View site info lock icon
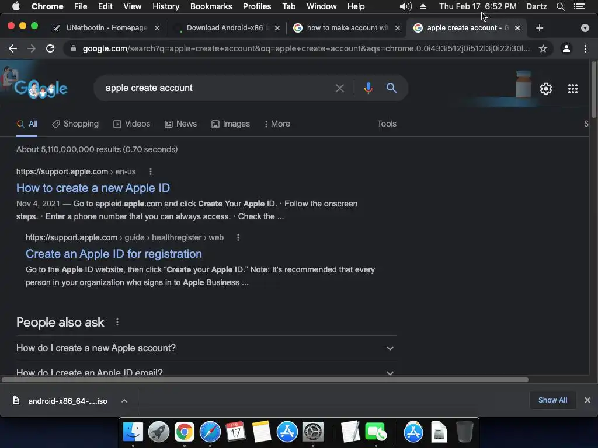The height and width of the screenshot is (448, 598). tap(74, 48)
